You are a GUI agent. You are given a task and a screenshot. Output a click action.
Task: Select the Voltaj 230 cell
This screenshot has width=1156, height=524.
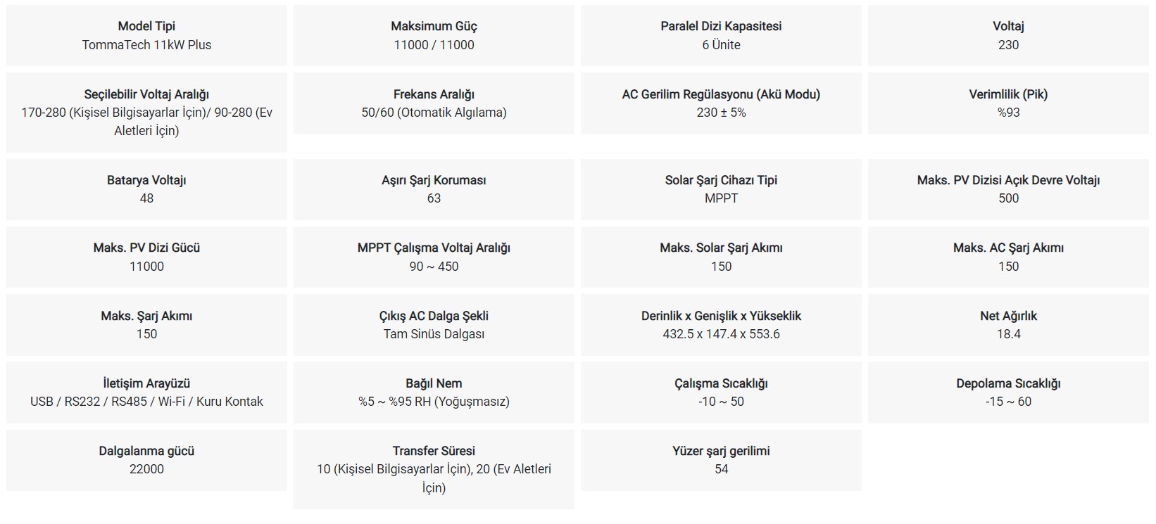(x=1008, y=36)
